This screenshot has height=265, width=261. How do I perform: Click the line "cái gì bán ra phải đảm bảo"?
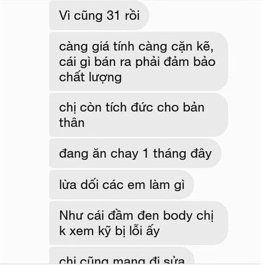[x=137, y=62]
